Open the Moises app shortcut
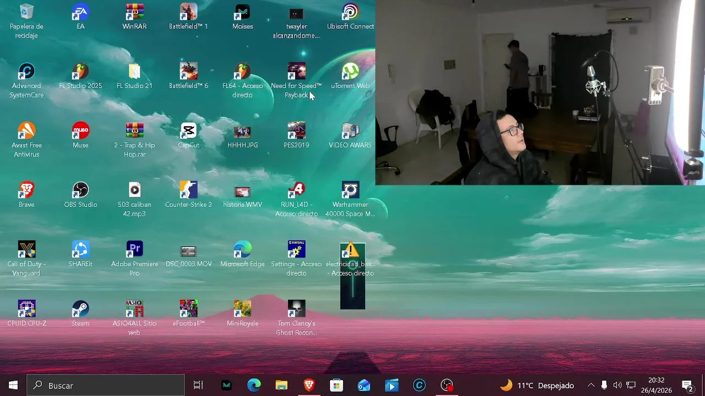 click(x=242, y=16)
